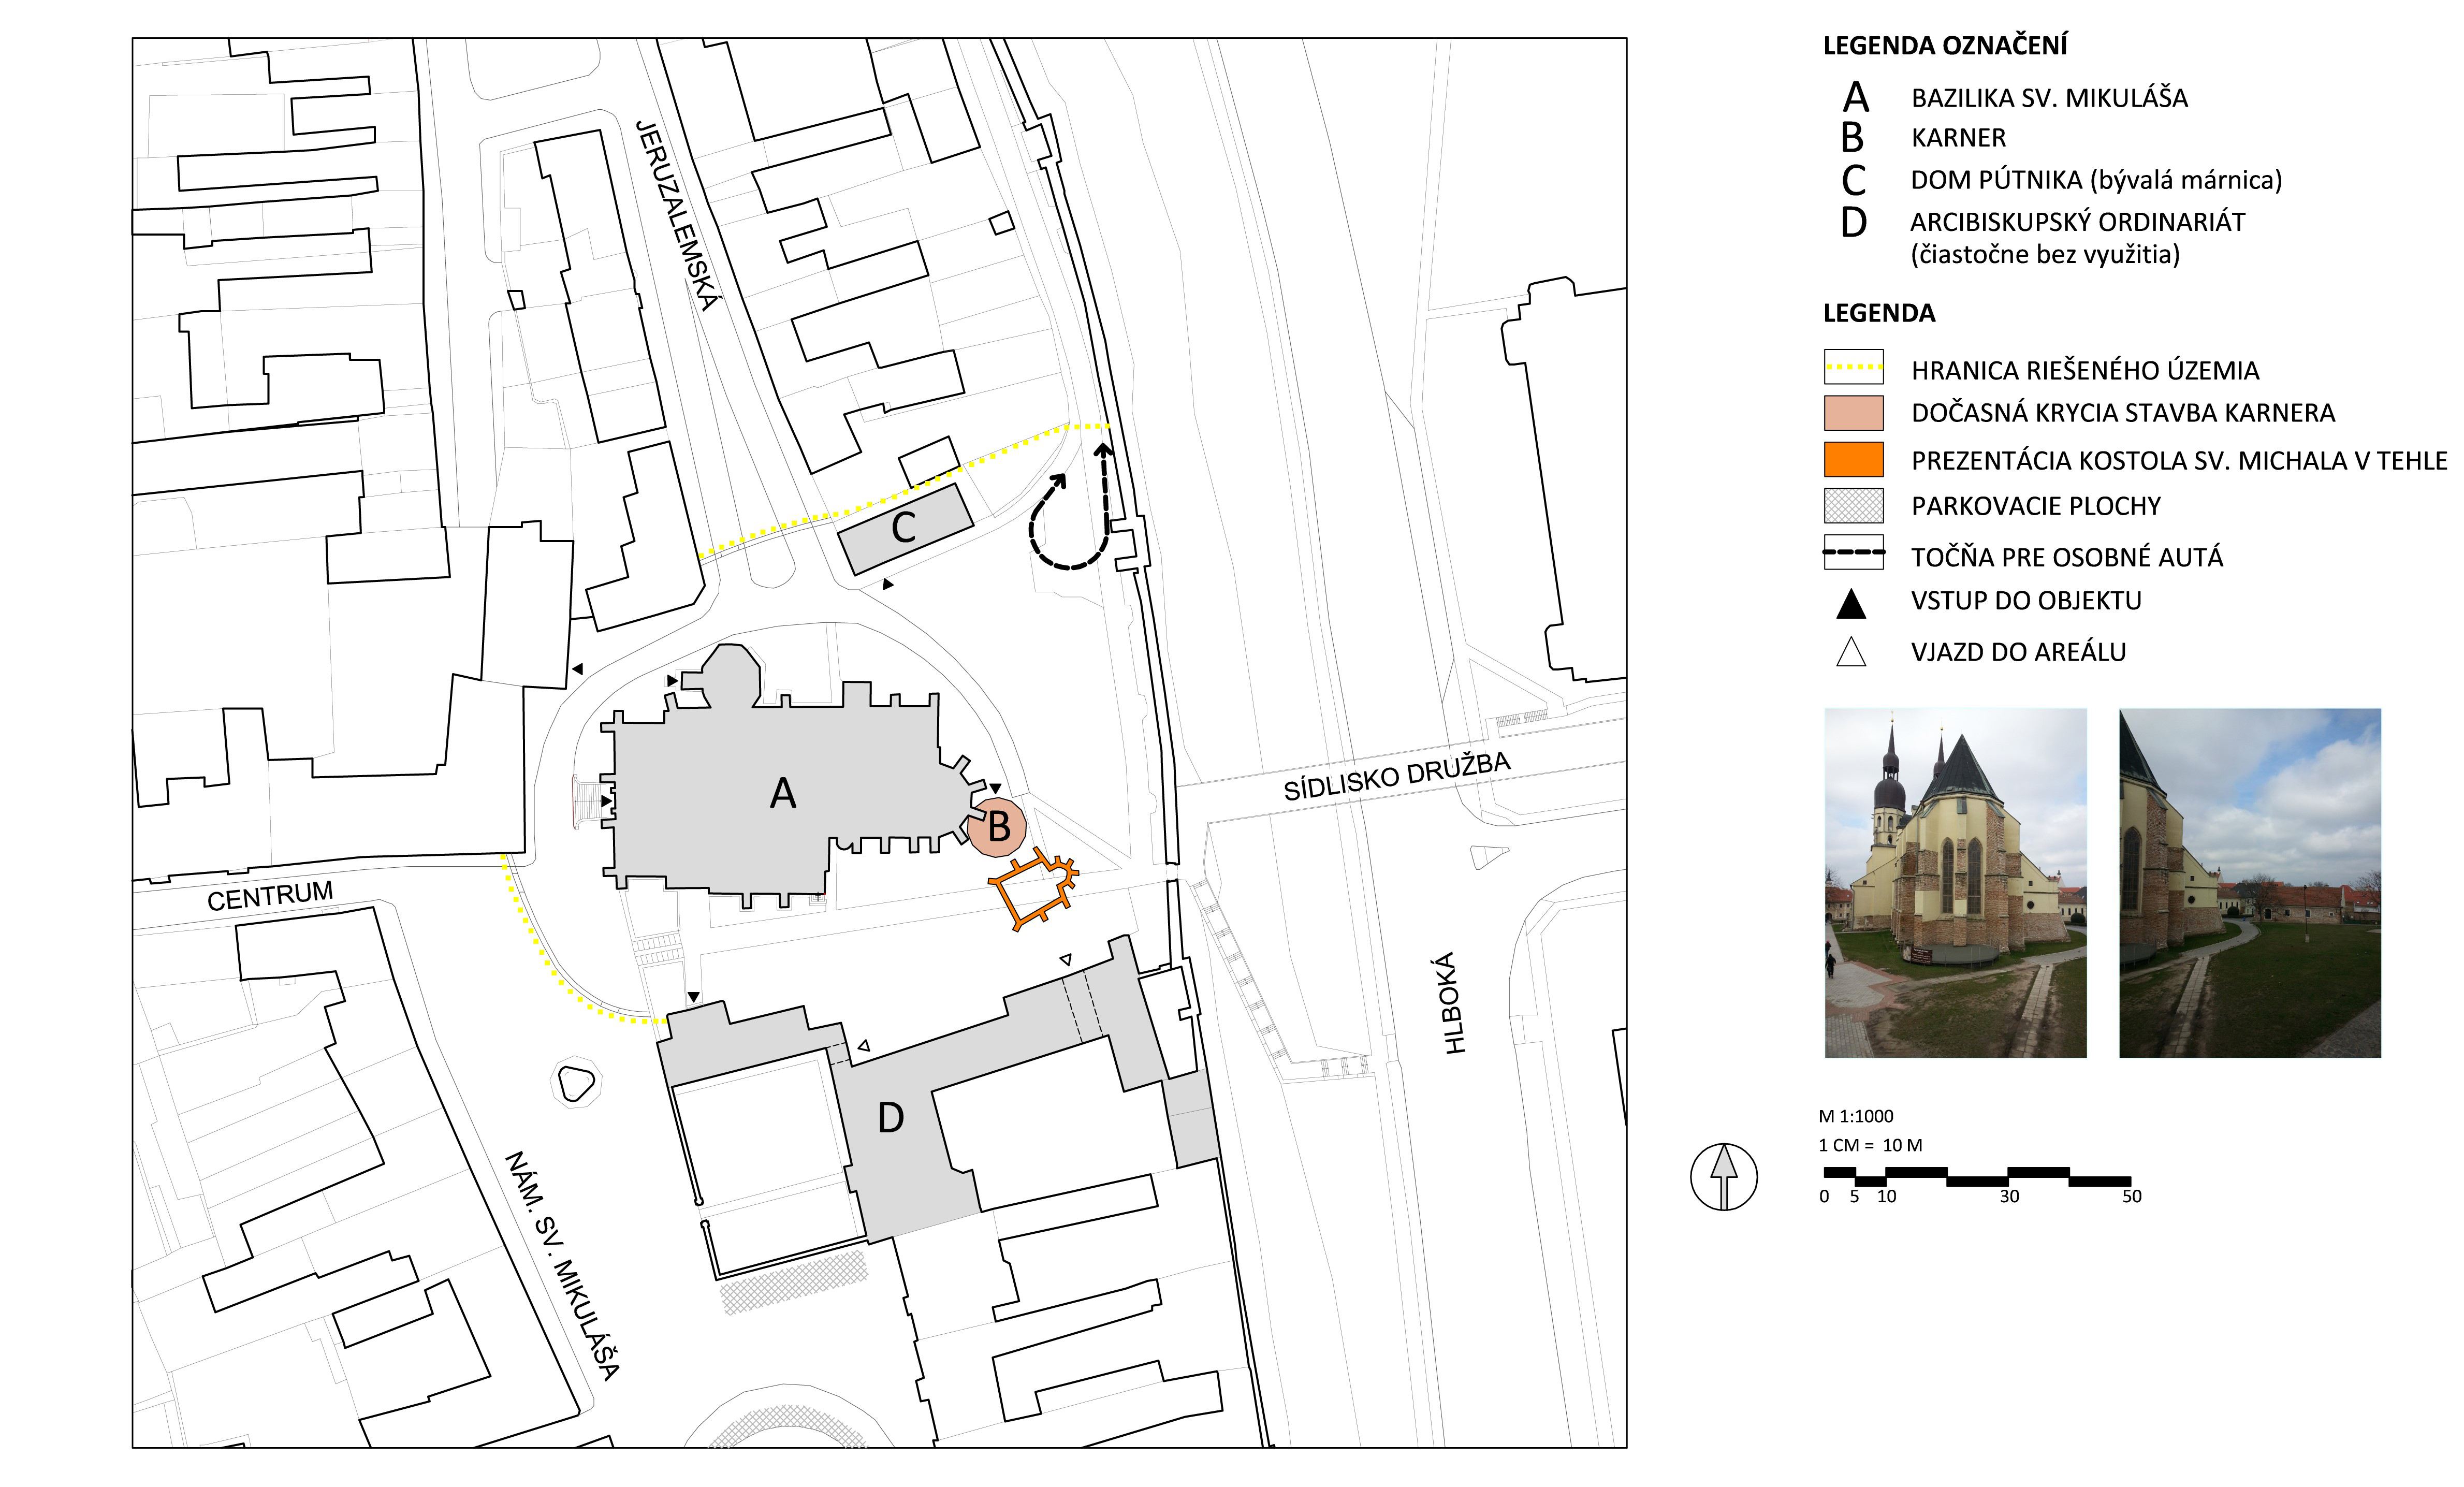Click the left basilica photo thumbnail
2464x1487 pixels.
click(1955, 882)
